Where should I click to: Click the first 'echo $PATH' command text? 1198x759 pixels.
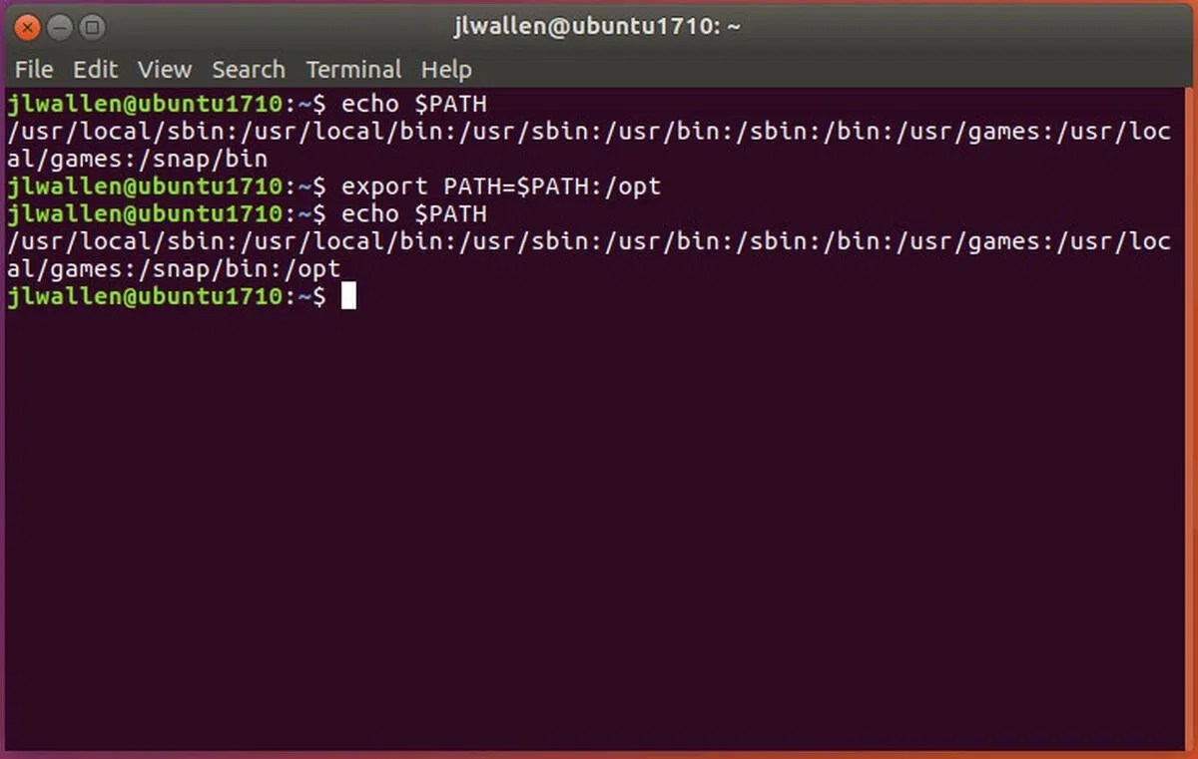click(x=411, y=103)
